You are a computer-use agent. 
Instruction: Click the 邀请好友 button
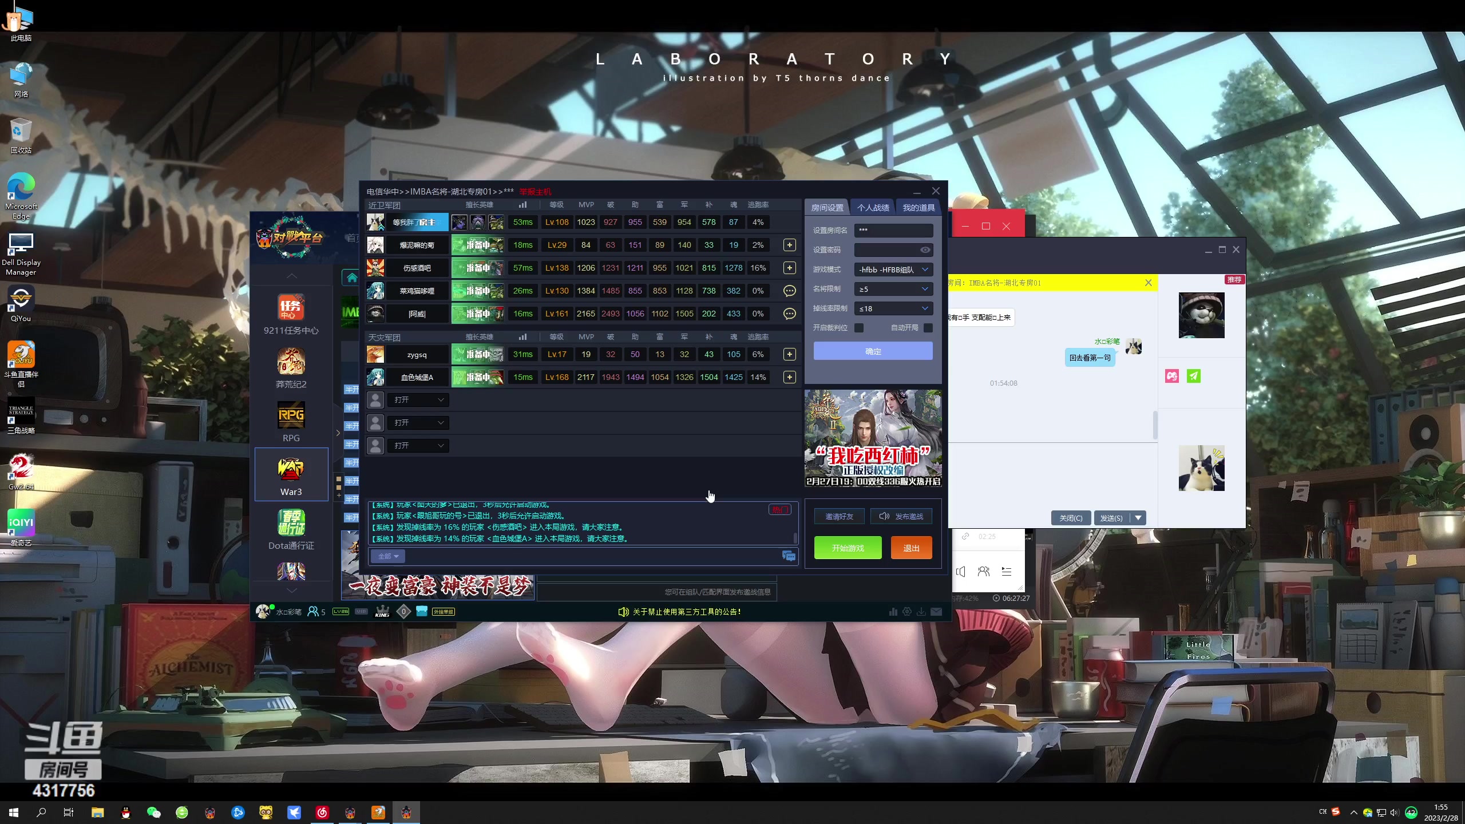[x=840, y=516]
